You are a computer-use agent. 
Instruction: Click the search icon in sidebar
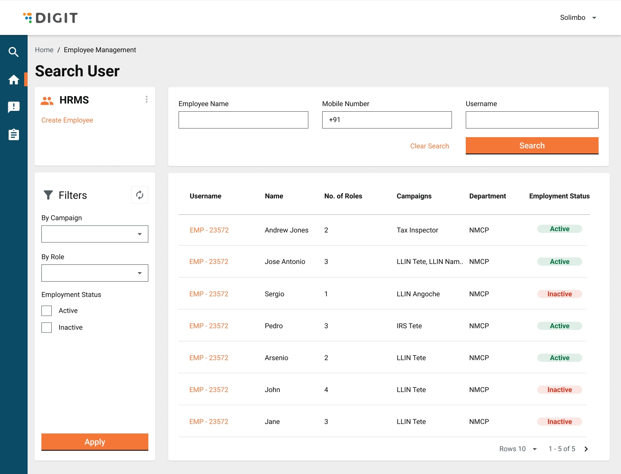point(13,52)
